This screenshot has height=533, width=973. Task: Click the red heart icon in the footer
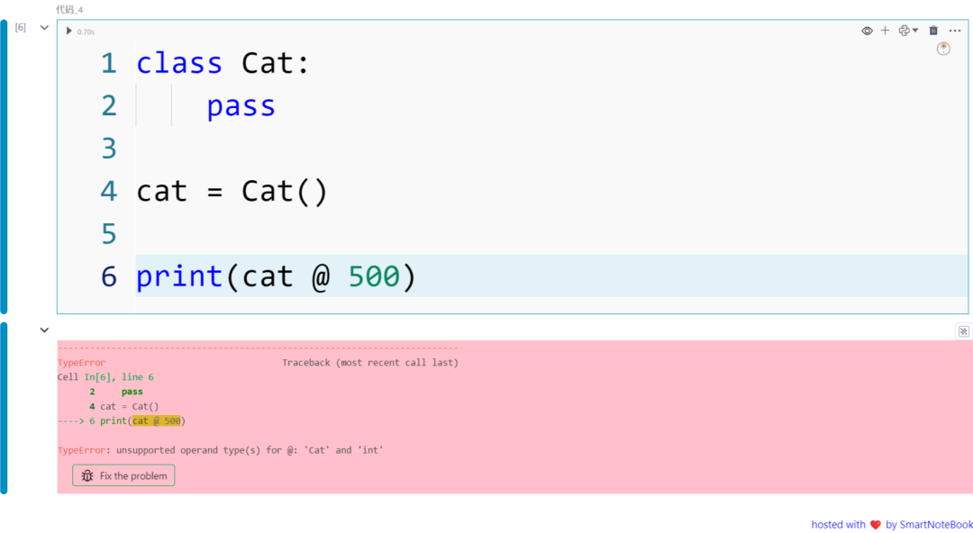[x=875, y=524]
